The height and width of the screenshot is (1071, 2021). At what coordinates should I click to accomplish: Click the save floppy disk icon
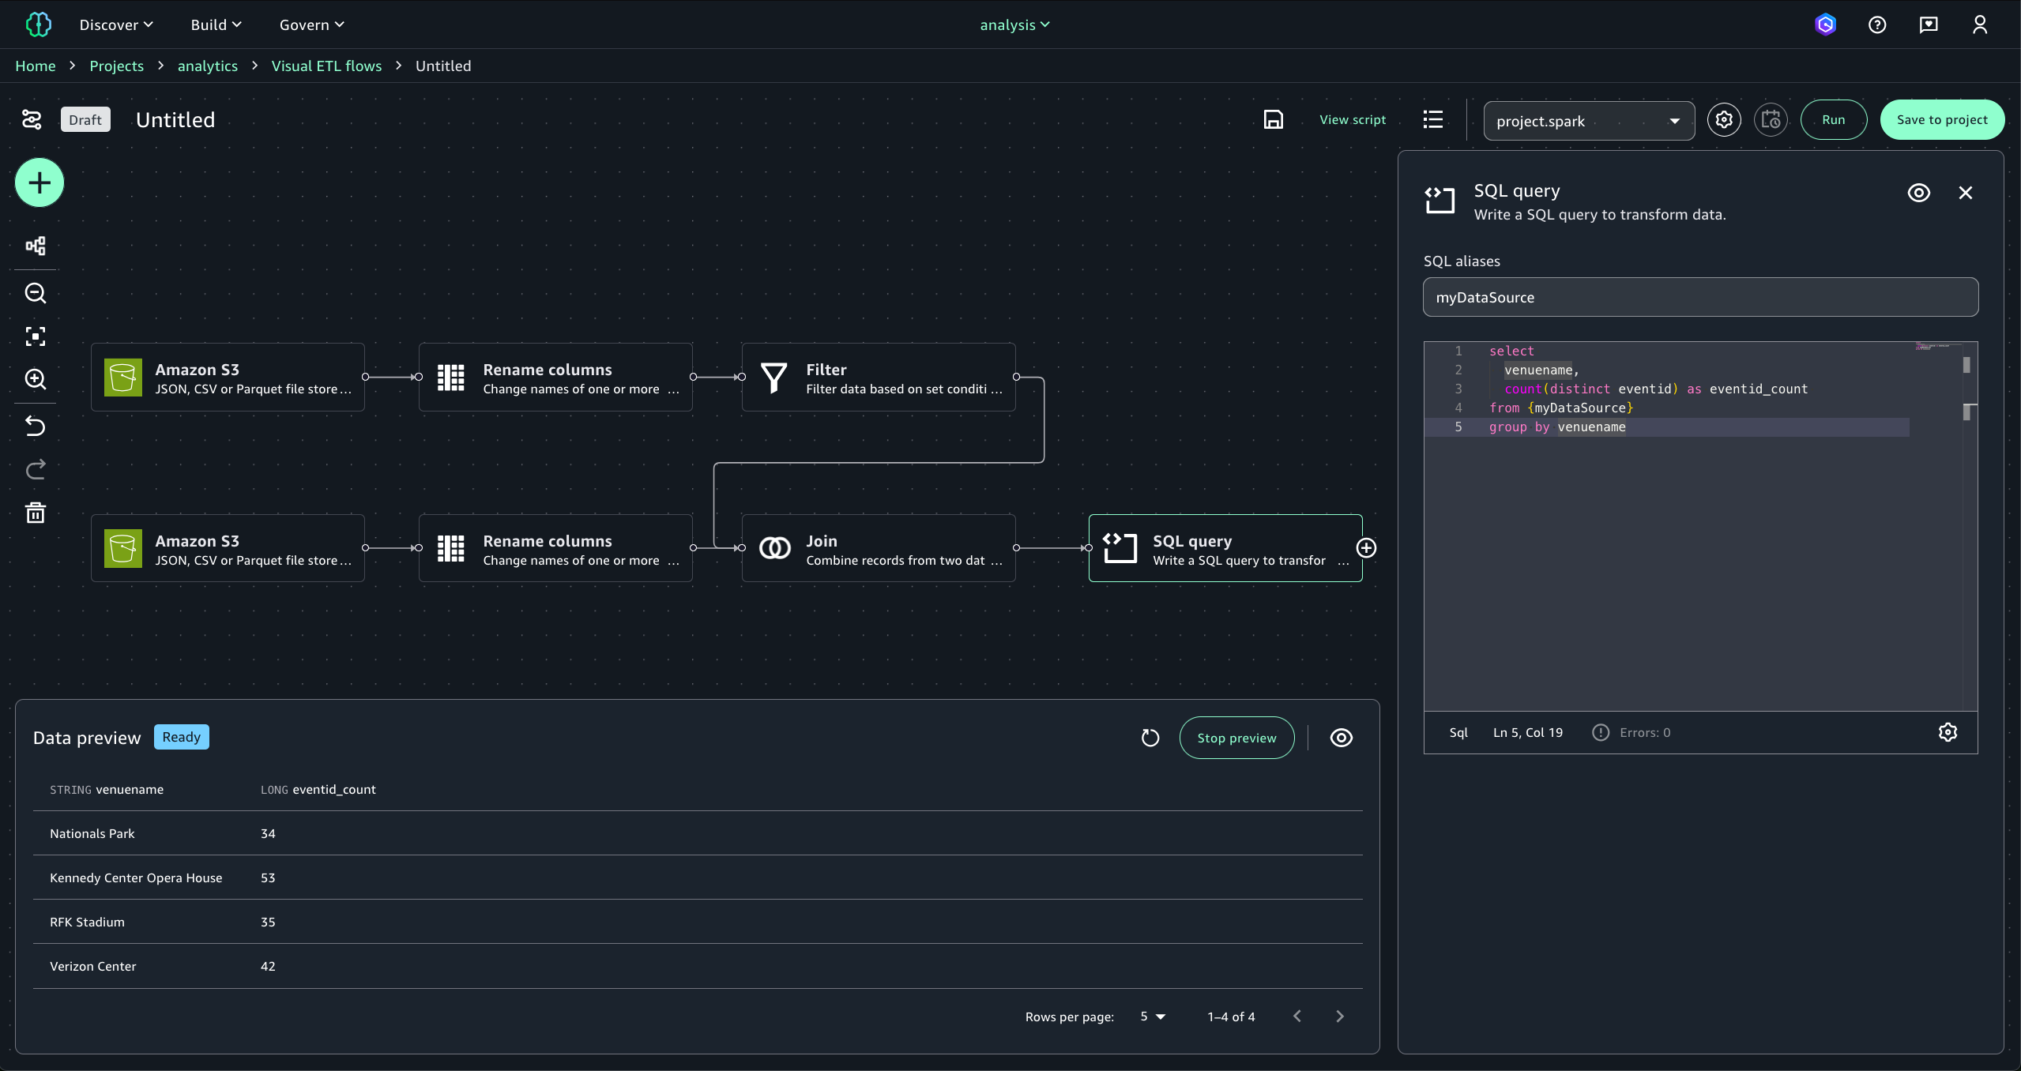(x=1273, y=120)
